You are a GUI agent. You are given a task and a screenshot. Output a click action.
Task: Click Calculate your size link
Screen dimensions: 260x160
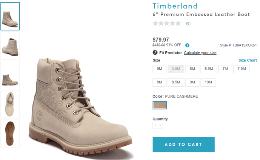coord(200,53)
